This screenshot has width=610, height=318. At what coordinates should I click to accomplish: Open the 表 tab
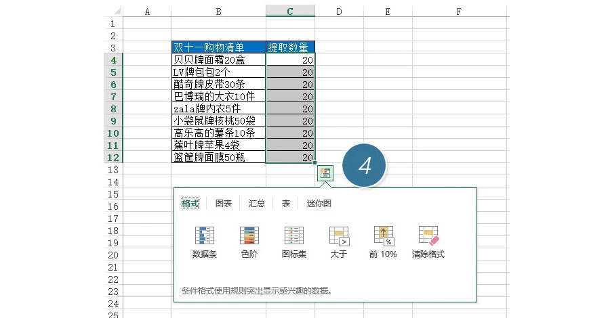pos(286,203)
